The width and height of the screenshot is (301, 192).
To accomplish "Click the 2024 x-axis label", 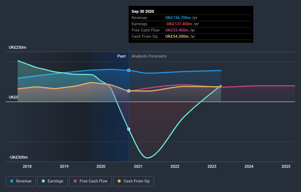I will click(x=249, y=166).
